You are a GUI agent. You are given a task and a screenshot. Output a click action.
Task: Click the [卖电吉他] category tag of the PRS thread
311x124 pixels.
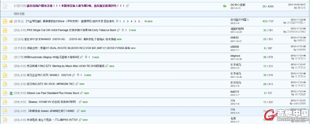pos(20,30)
